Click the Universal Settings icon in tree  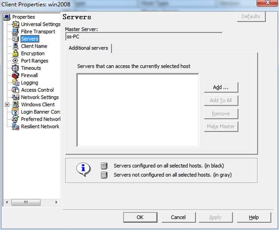15,24
